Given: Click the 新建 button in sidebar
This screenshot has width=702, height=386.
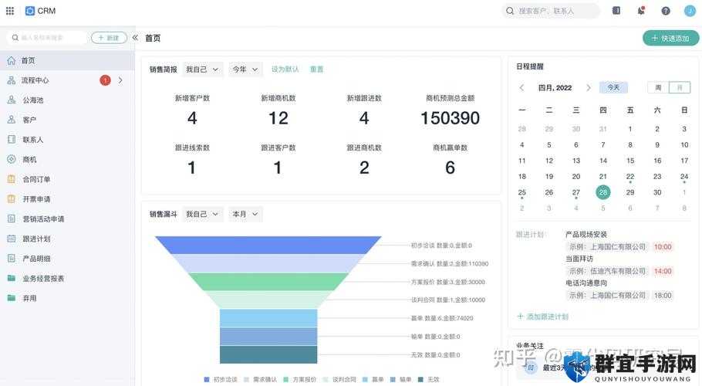Looking at the screenshot, I should click(x=109, y=38).
